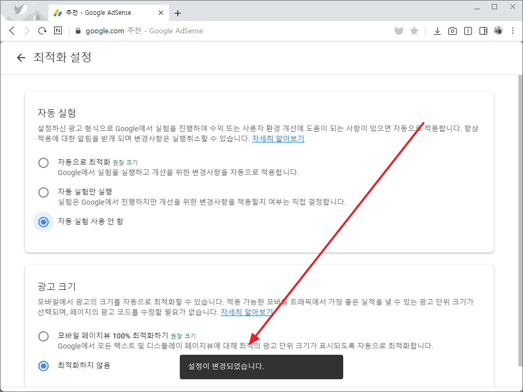
Task: Open 자세히 알아보기 link under 자동 실험
Action: [x=278, y=139]
